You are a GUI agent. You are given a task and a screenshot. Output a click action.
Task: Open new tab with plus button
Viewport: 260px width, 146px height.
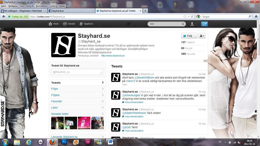145,11
